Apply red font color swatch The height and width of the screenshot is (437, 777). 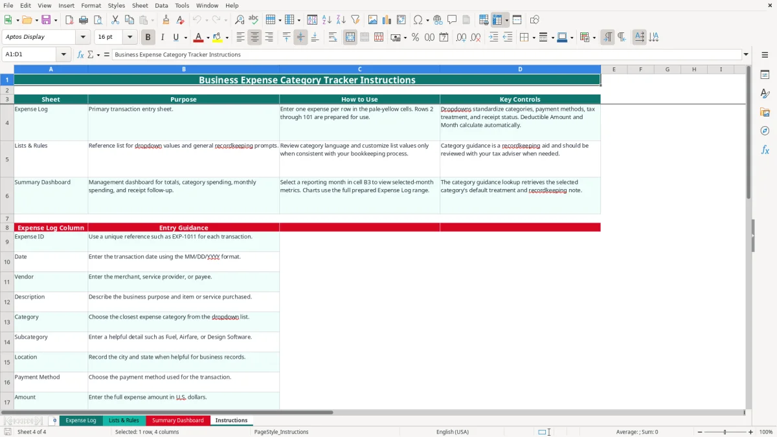pos(199,38)
